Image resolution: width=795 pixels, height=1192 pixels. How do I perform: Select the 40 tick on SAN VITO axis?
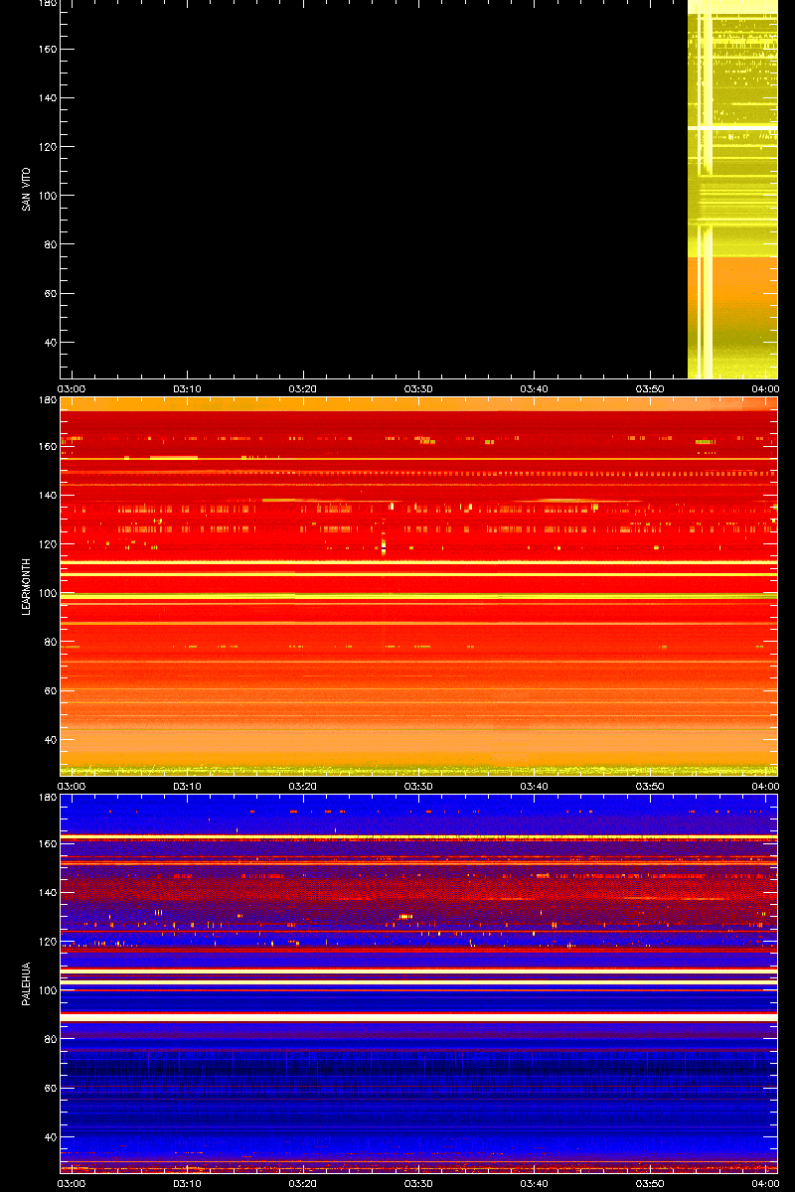coord(49,343)
